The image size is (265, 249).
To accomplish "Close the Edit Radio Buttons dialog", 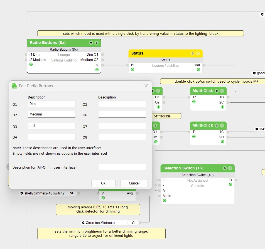I will pyautogui.click(x=146, y=86).
